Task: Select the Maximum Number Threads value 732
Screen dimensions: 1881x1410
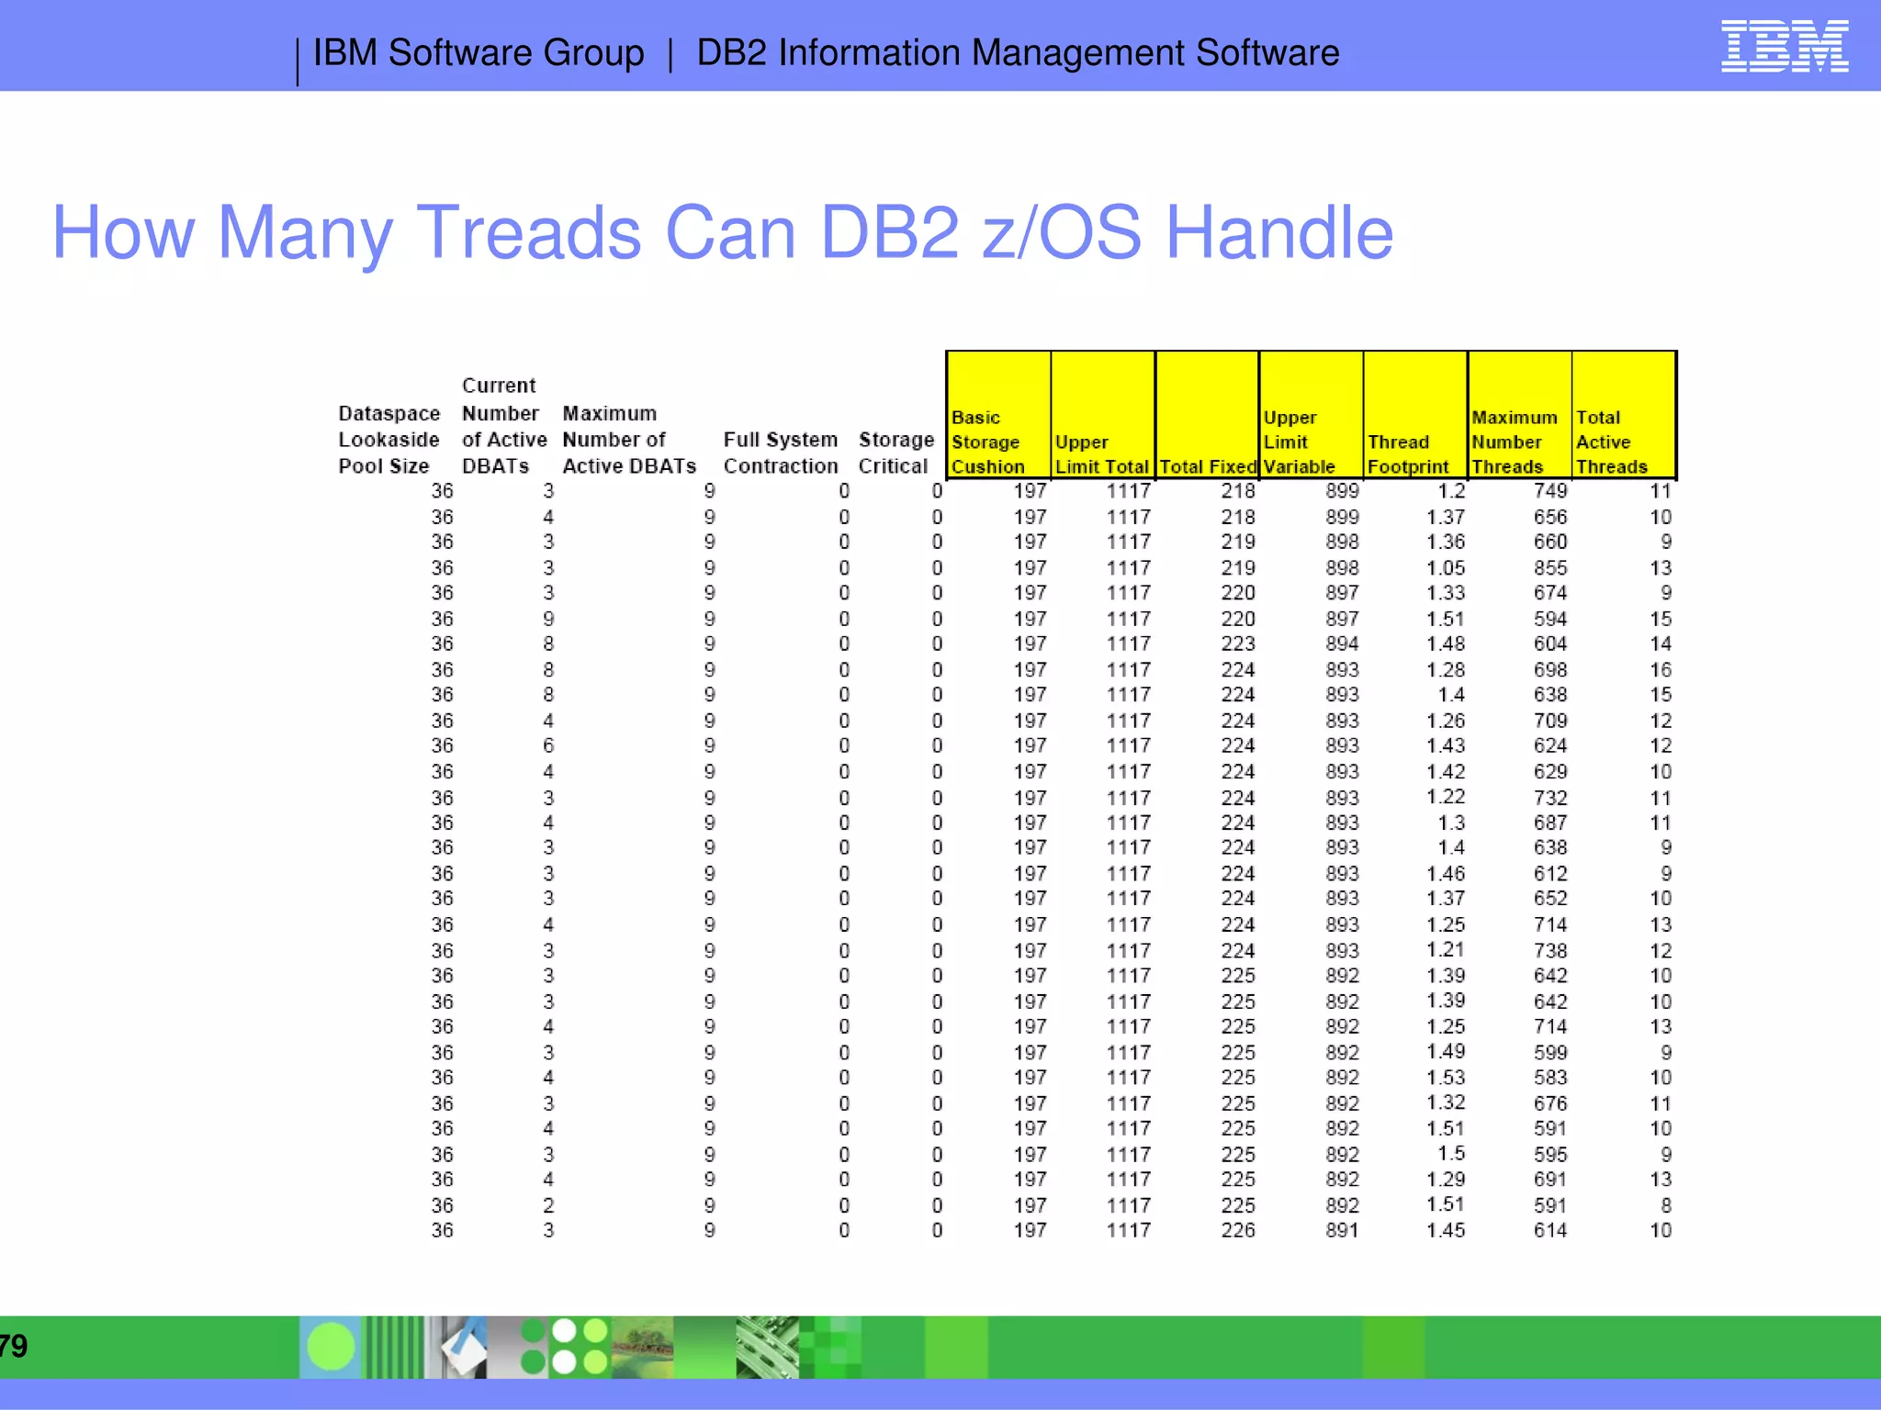Action: [x=1550, y=798]
